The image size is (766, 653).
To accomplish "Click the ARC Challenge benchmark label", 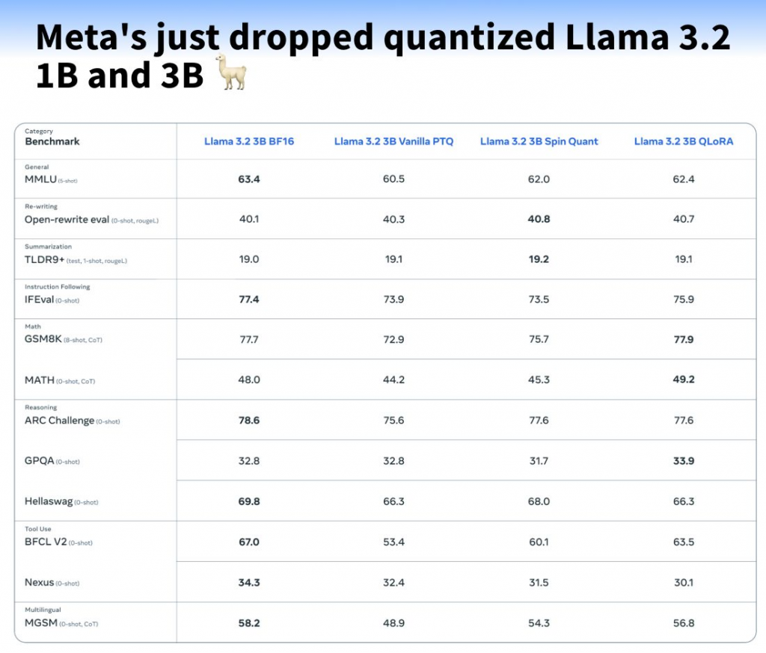I will [59, 421].
